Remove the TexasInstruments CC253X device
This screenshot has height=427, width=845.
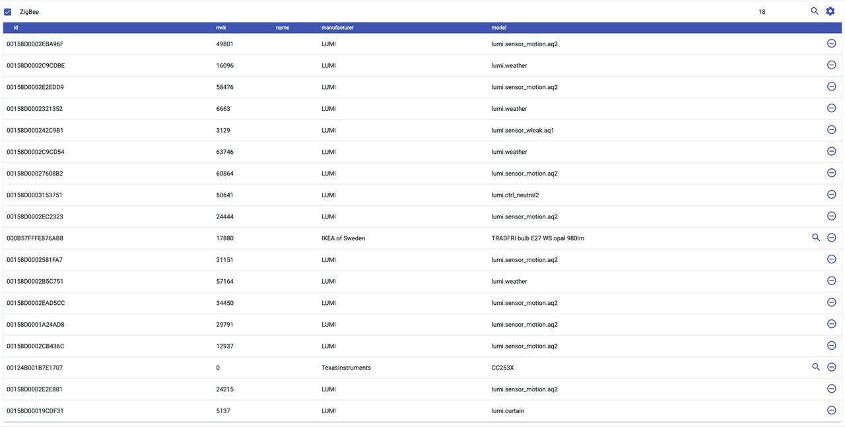[832, 367]
